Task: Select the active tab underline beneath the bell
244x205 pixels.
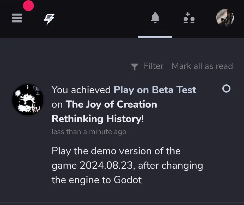Action: (x=155, y=37)
